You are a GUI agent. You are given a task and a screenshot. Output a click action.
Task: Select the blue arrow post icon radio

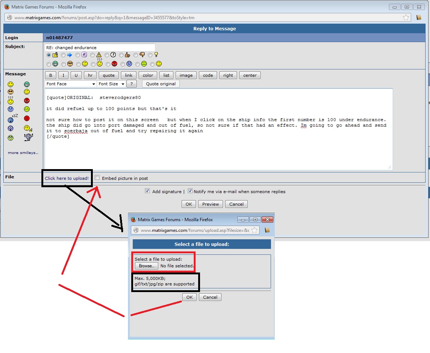tap(63, 55)
